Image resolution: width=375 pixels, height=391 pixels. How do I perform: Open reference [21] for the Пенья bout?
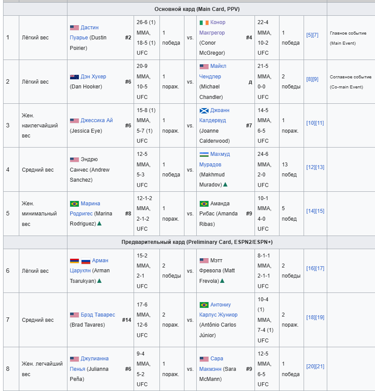point(320,366)
